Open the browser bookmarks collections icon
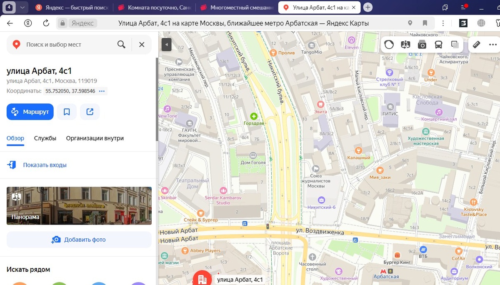The image size is (500, 285). [445, 7]
